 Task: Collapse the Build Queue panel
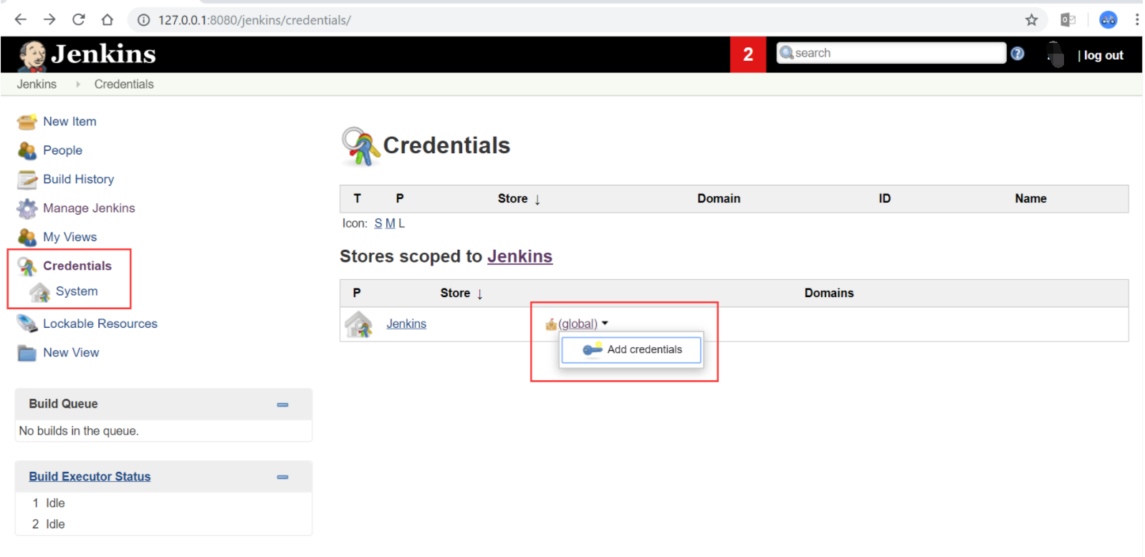(x=282, y=405)
